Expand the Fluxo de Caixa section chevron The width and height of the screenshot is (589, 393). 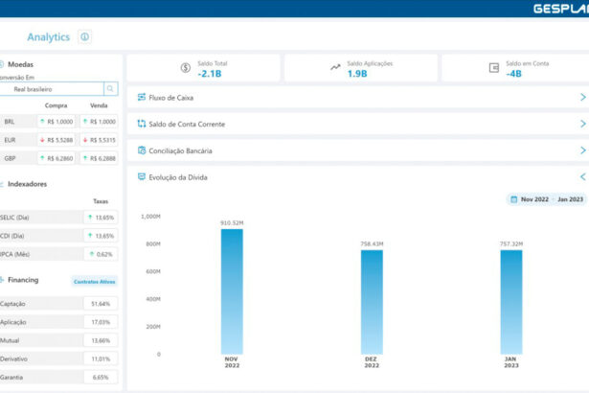[x=582, y=97]
